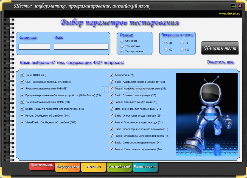Open the www.dekan.ru website link
The image size is (247, 178).
[x=229, y=13]
